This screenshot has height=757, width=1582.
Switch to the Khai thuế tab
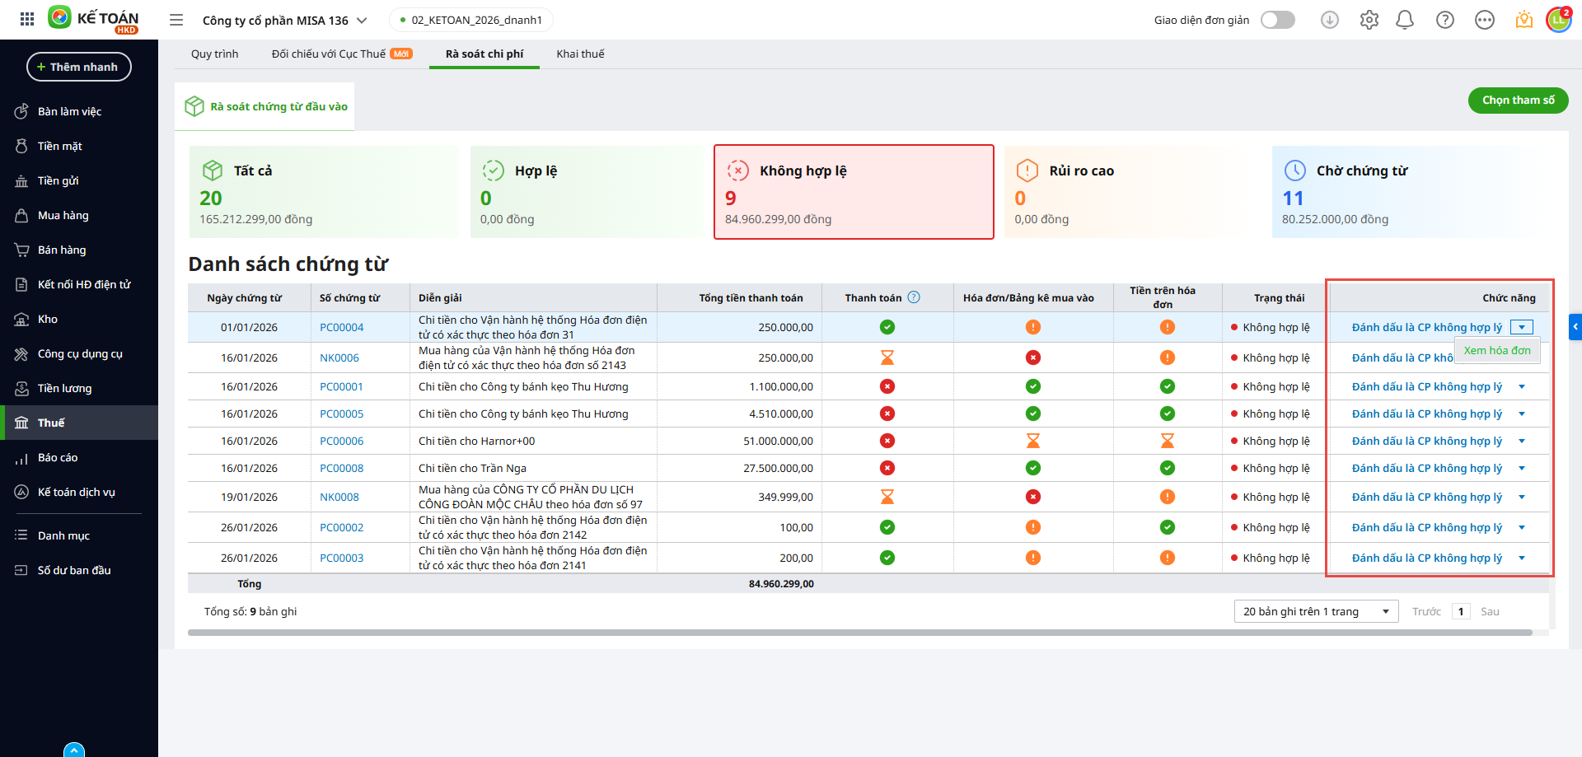coord(580,54)
